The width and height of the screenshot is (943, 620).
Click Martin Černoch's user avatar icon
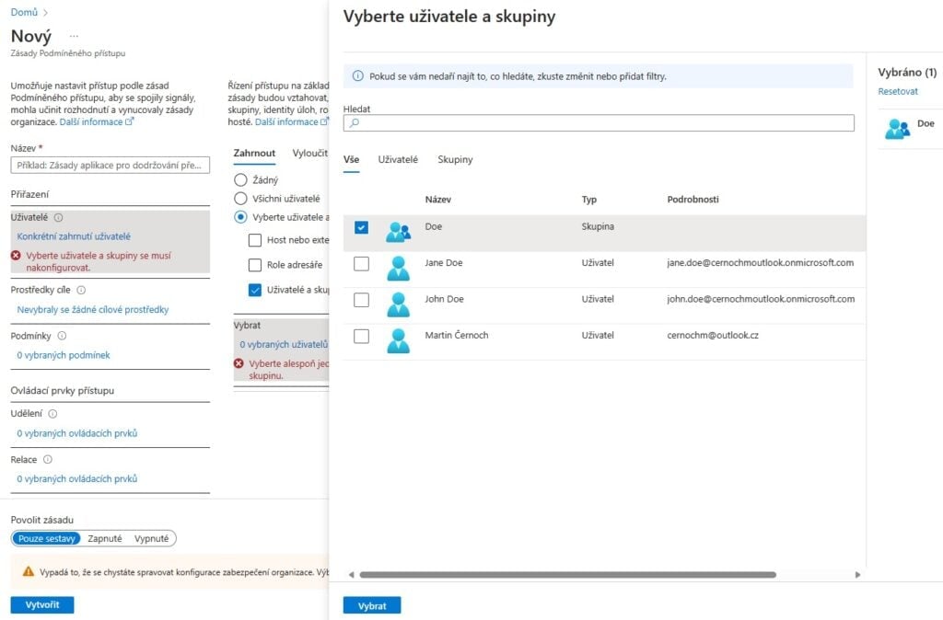398,341
